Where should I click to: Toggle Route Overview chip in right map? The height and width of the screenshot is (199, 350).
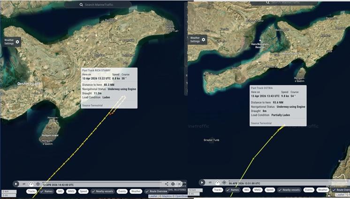[341, 190]
